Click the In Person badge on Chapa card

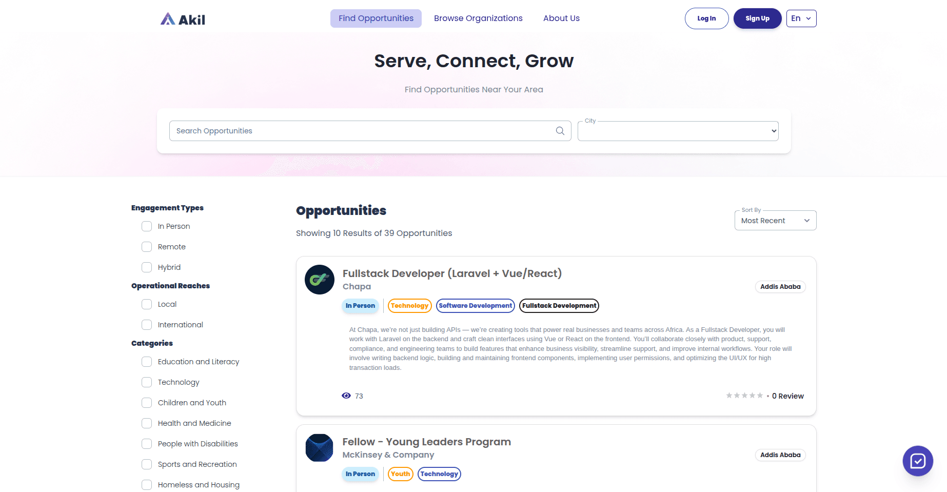pos(360,306)
